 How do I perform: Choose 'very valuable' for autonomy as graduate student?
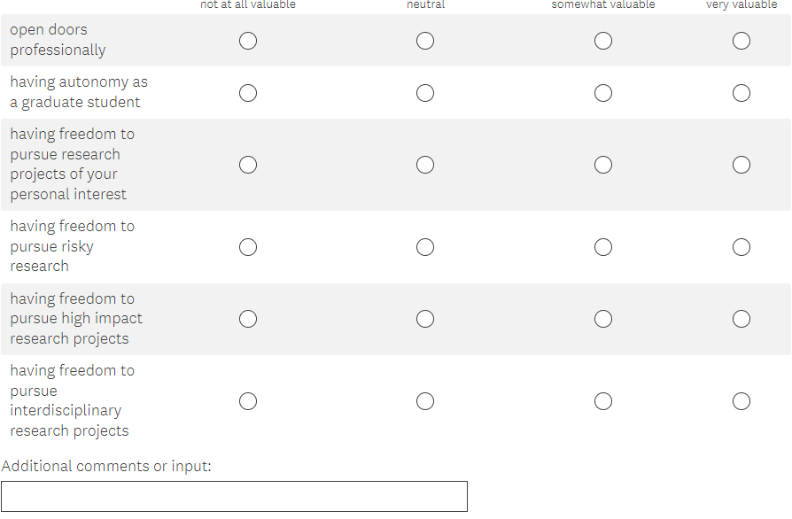(742, 93)
